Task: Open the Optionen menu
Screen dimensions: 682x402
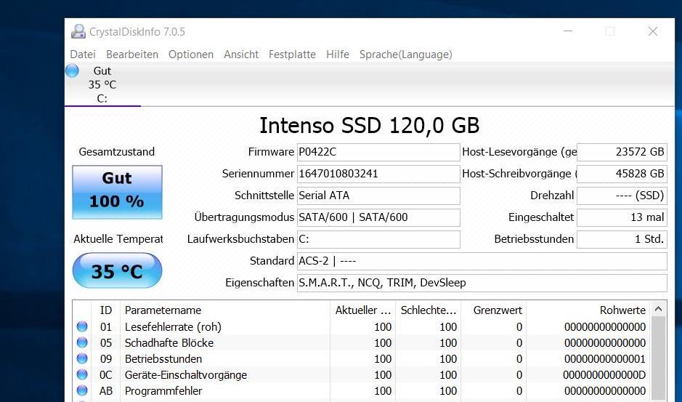Action: point(191,55)
